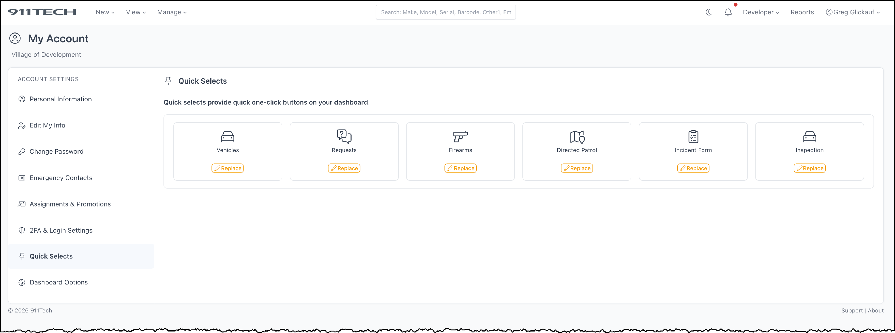Expand the View dropdown menu
895x333 pixels.
pos(135,12)
